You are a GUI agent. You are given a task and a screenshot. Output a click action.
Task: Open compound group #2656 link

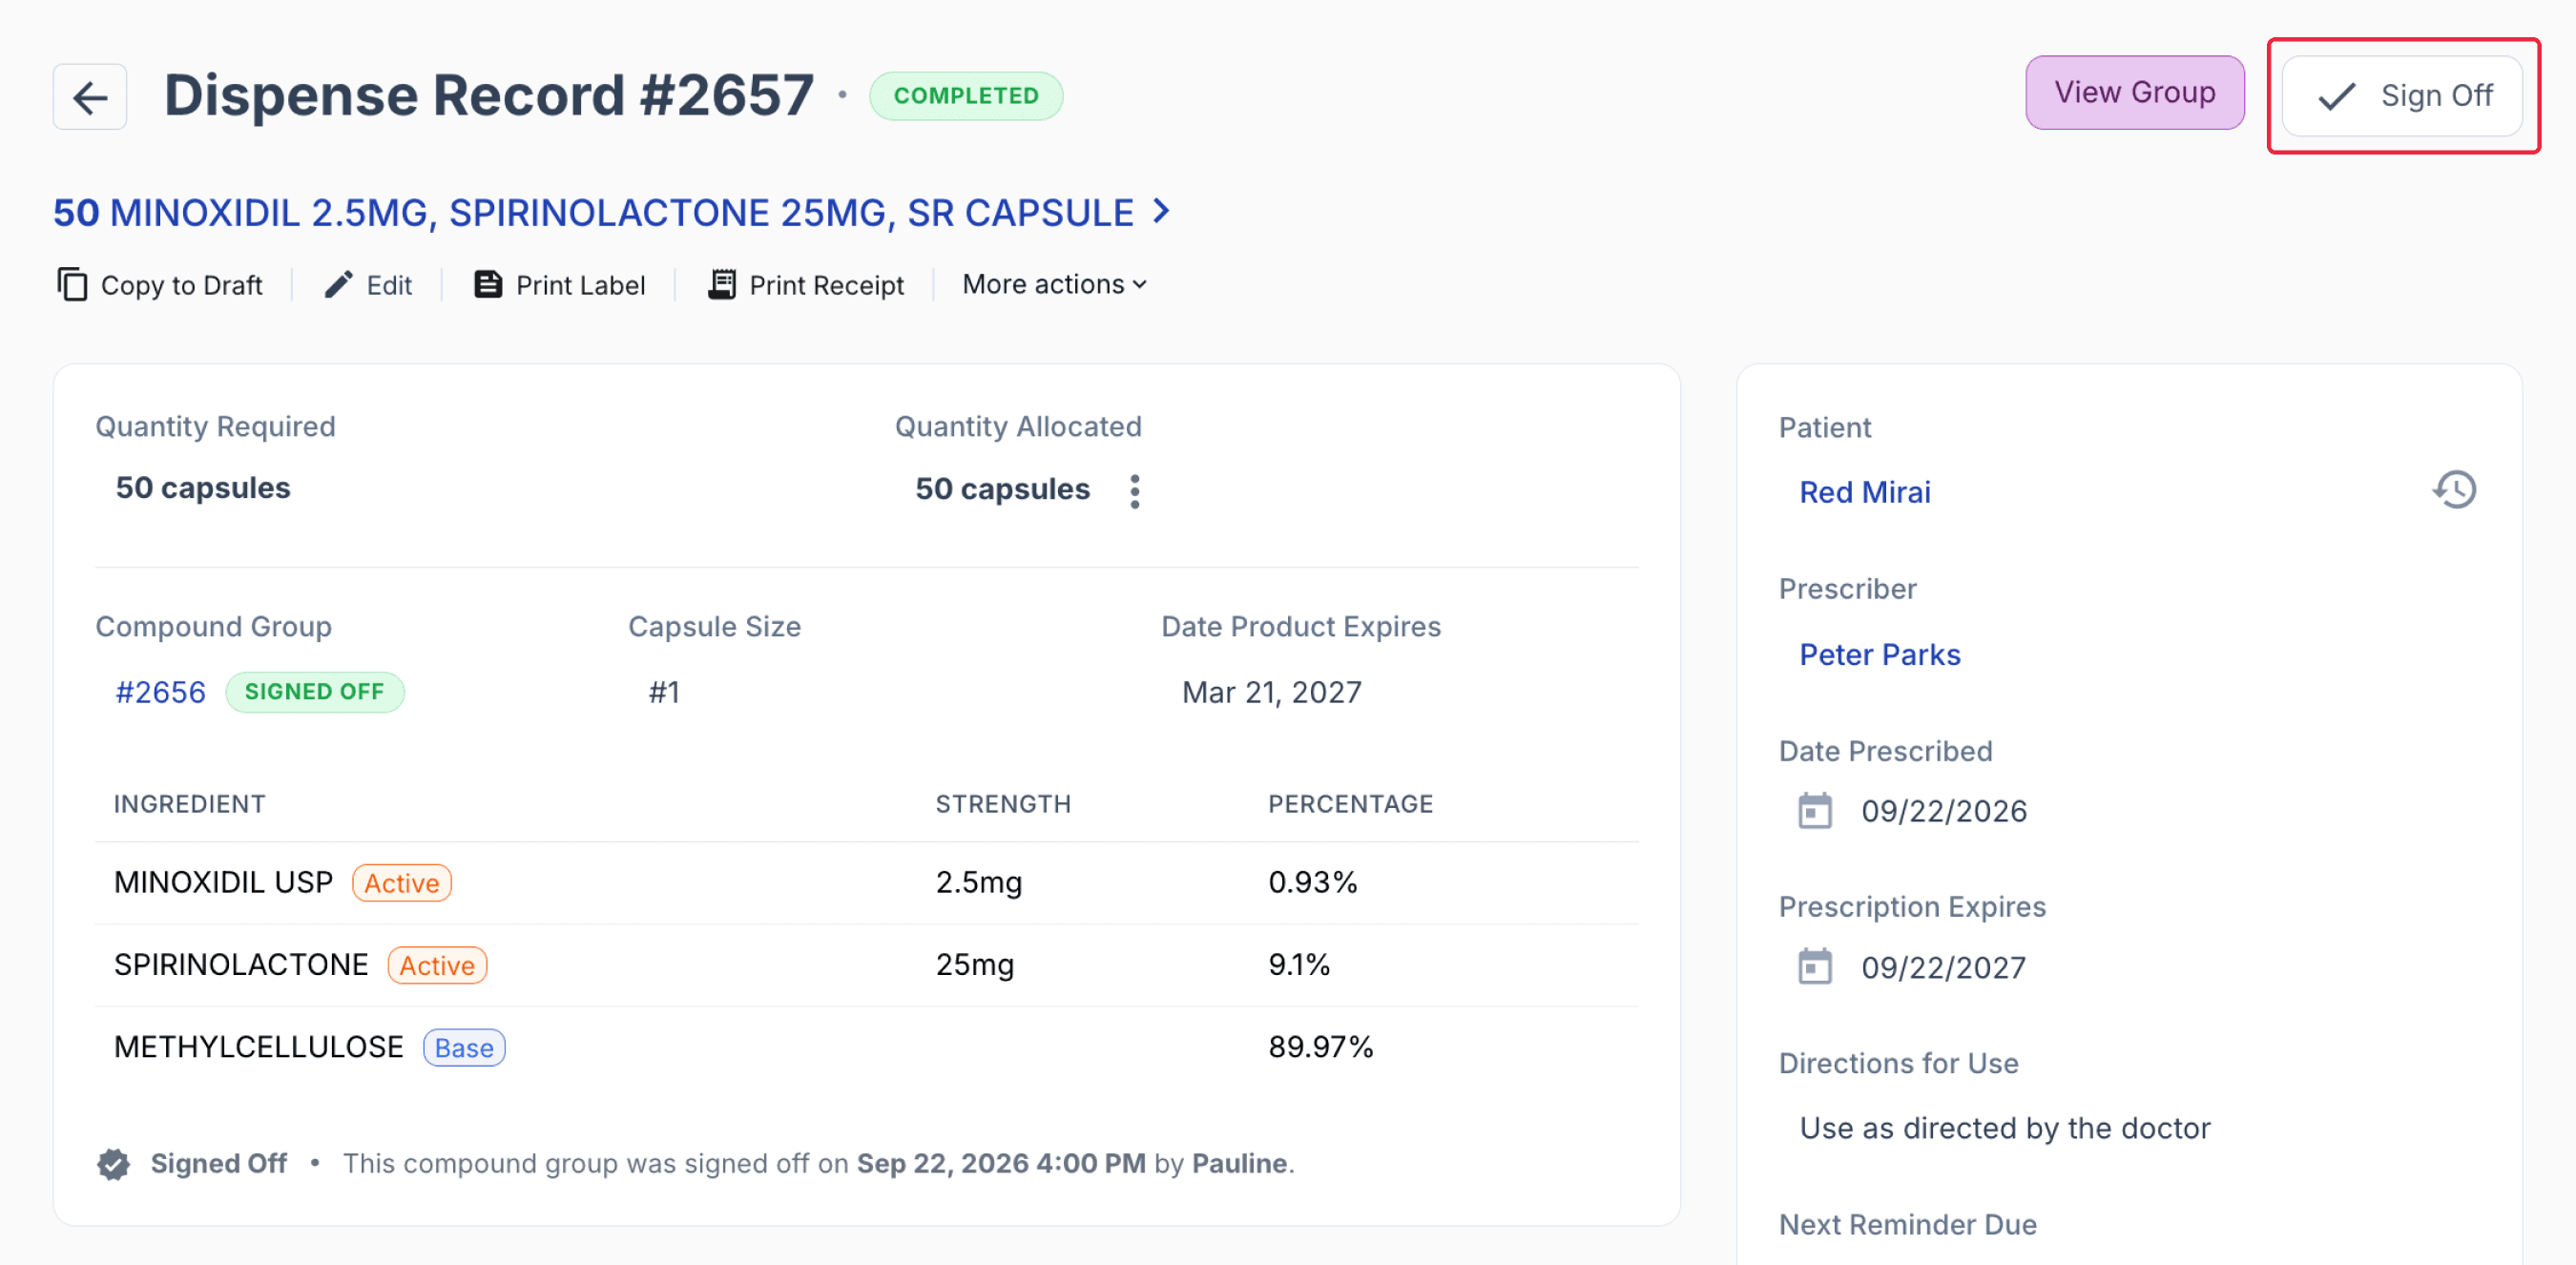(x=160, y=692)
